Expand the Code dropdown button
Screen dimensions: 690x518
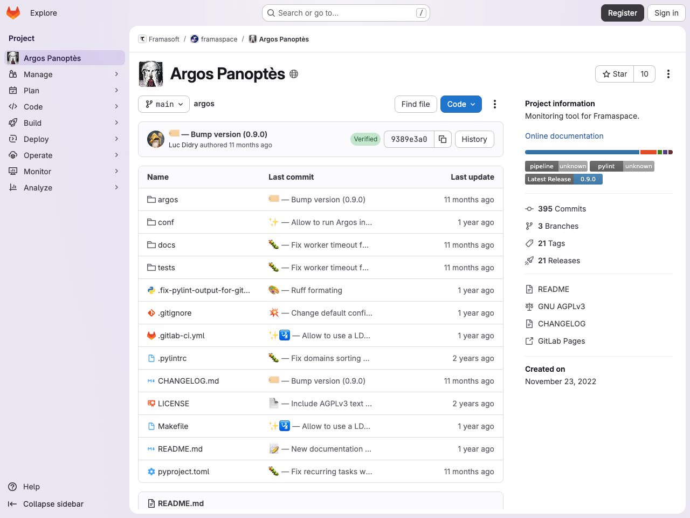click(x=461, y=104)
